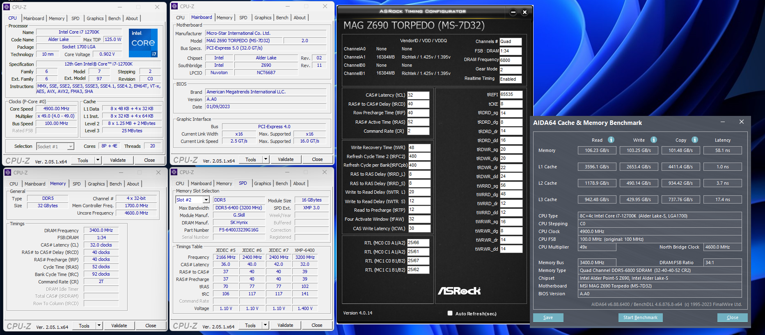
Task: Open the Slot #2 dropdown in the SPD window
Action: tap(206, 200)
